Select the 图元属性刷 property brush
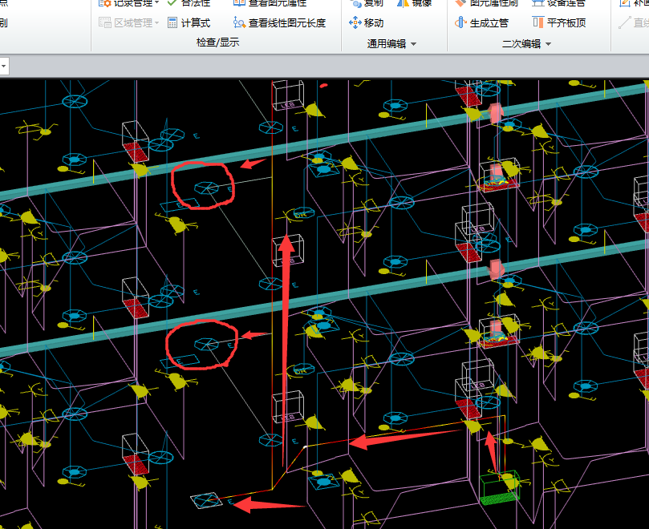The height and width of the screenshot is (529, 649). (x=486, y=3)
